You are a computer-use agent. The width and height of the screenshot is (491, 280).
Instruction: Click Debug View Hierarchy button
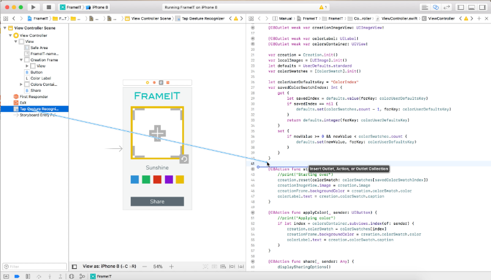(x=71, y=276)
